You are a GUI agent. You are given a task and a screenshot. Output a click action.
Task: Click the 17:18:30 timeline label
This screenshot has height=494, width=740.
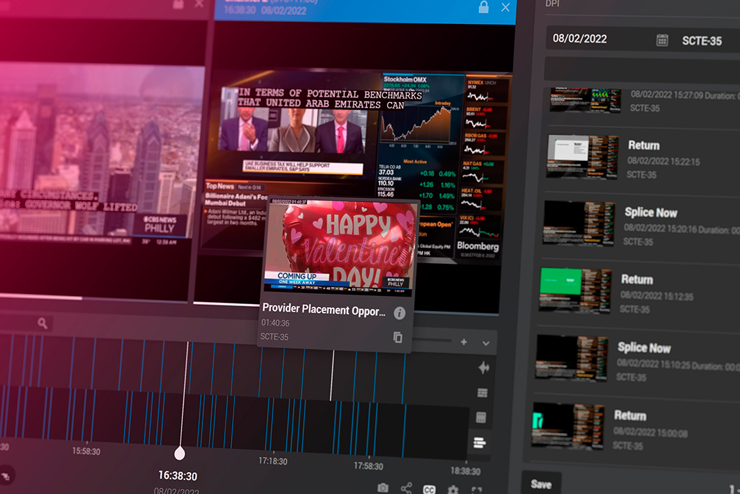click(x=273, y=460)
